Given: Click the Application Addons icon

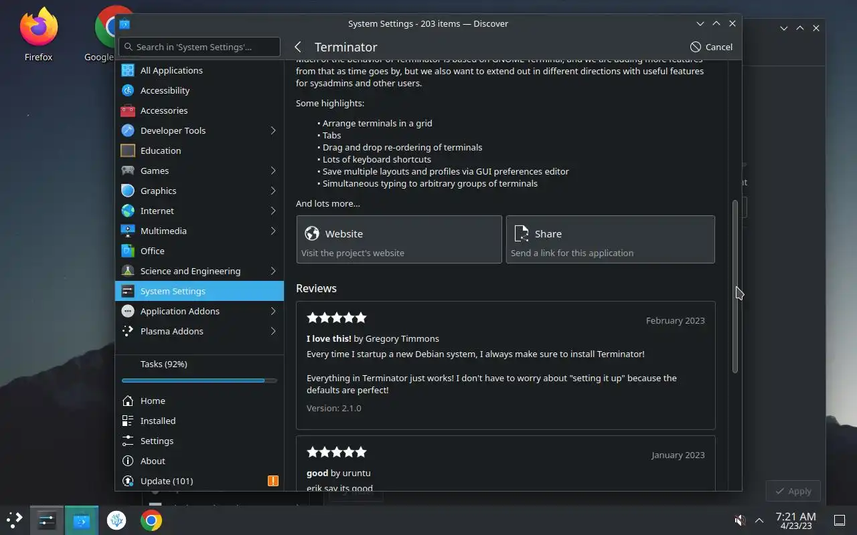Looking at the screenshot, I should [128, 311].
